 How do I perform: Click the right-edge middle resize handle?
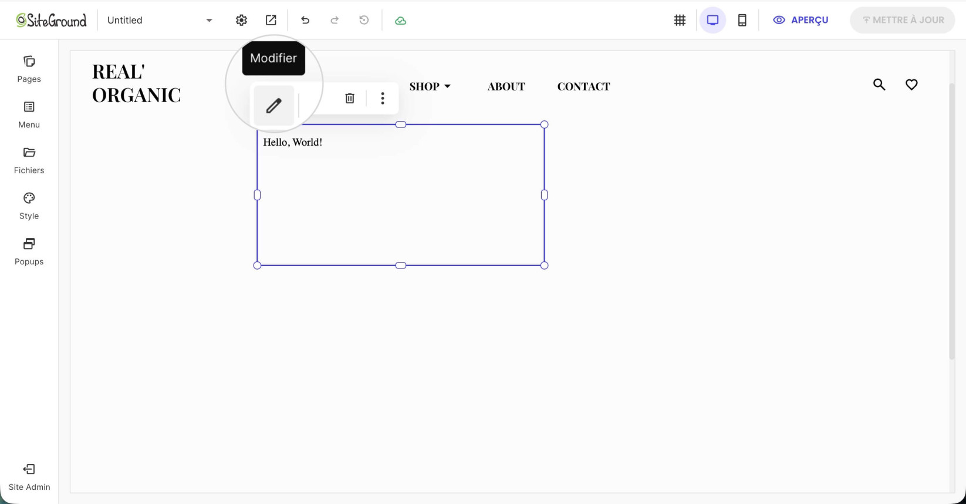[x=544, y=195]
